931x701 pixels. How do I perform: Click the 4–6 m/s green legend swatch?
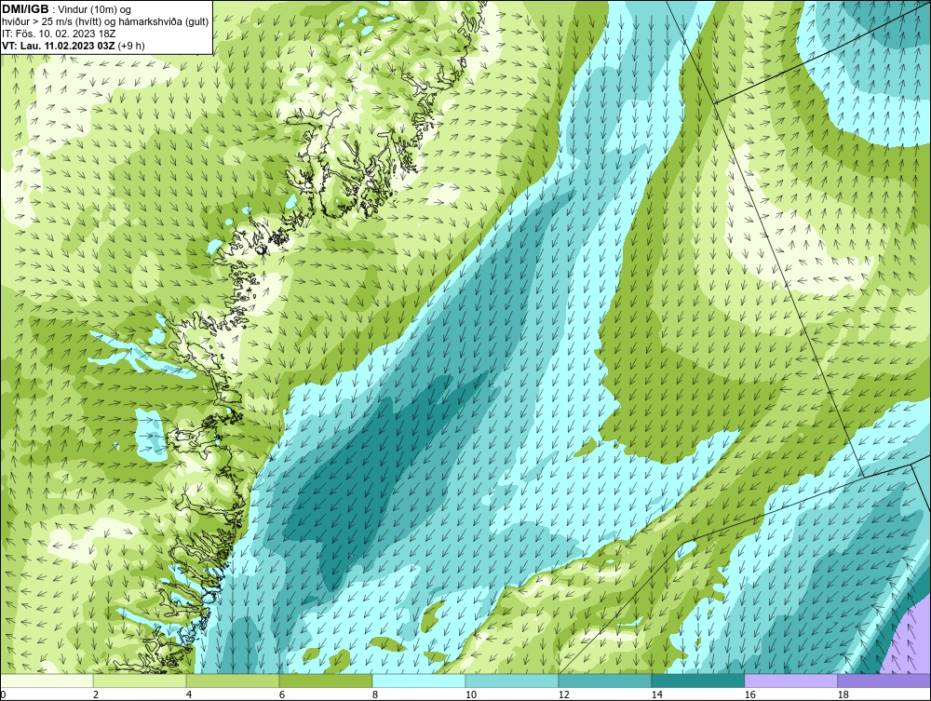233,681
